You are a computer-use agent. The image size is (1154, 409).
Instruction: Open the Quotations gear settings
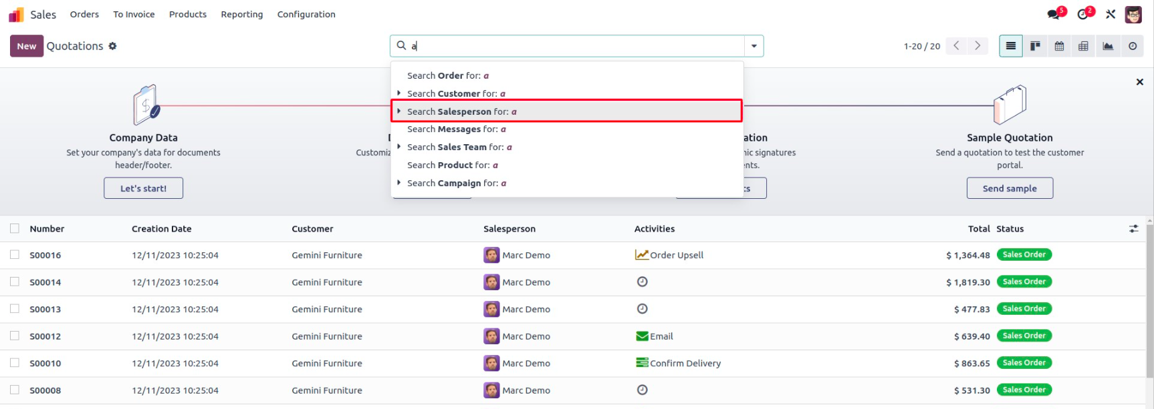112,46
